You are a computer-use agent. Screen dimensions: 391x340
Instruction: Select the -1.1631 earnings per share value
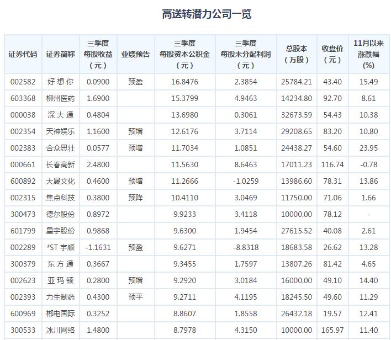click(98, 247)
